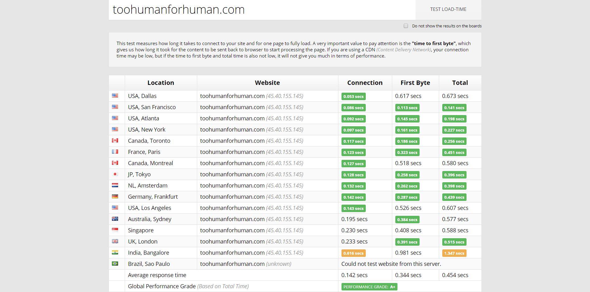
Task: Click the France flag for Paris row
Action: point(115,152)
